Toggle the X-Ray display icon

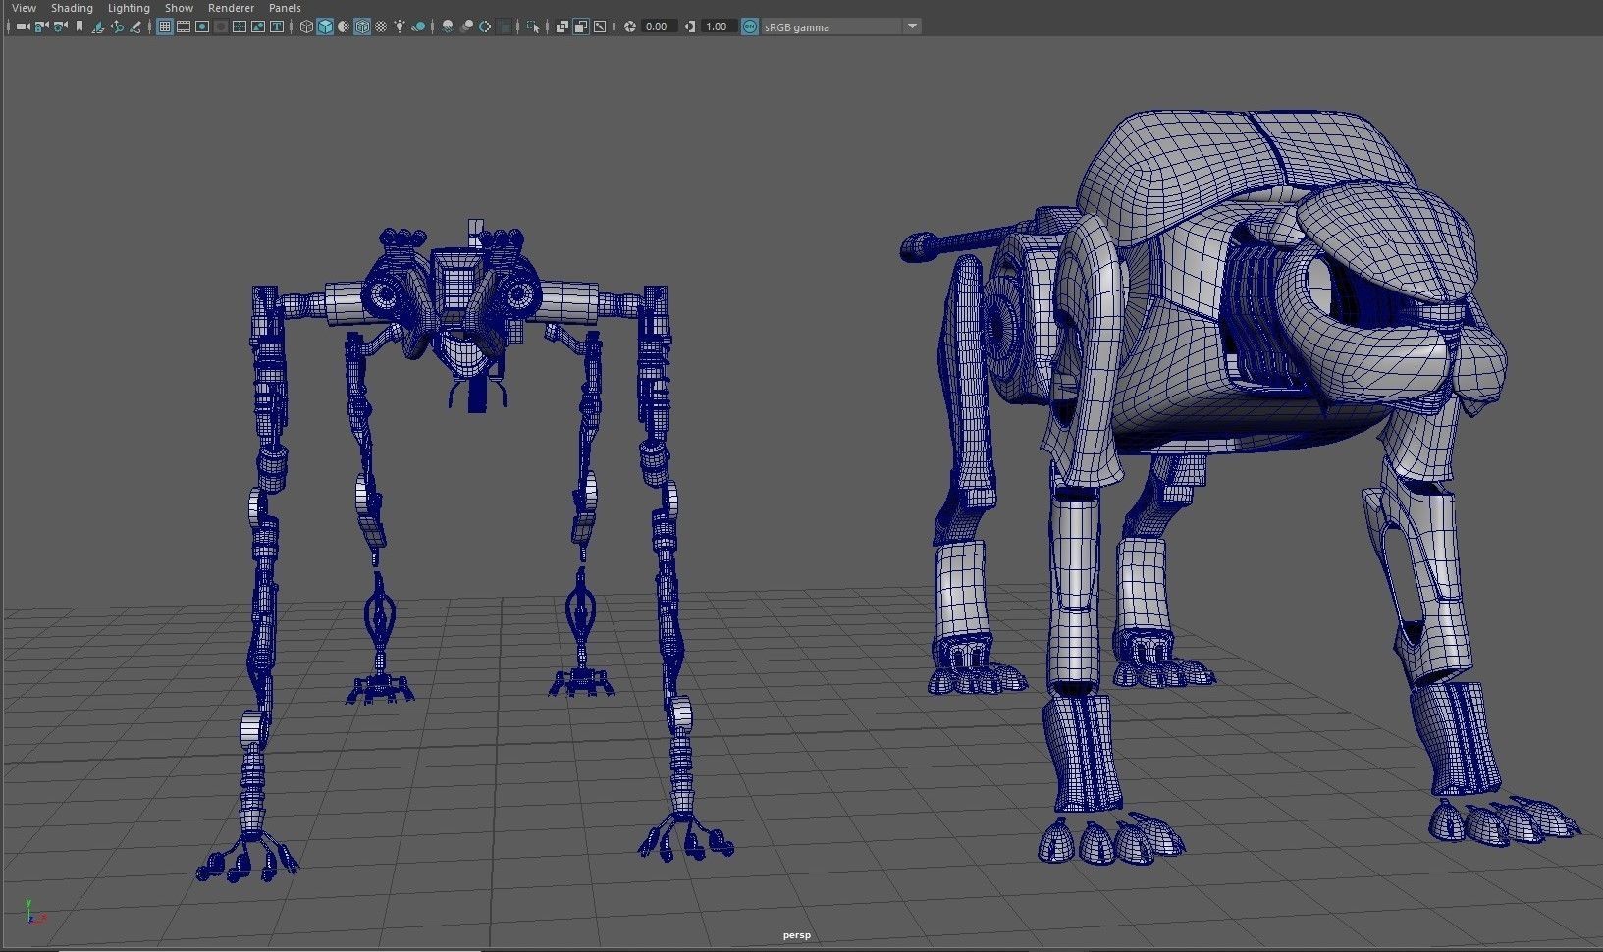click(562, 26)
